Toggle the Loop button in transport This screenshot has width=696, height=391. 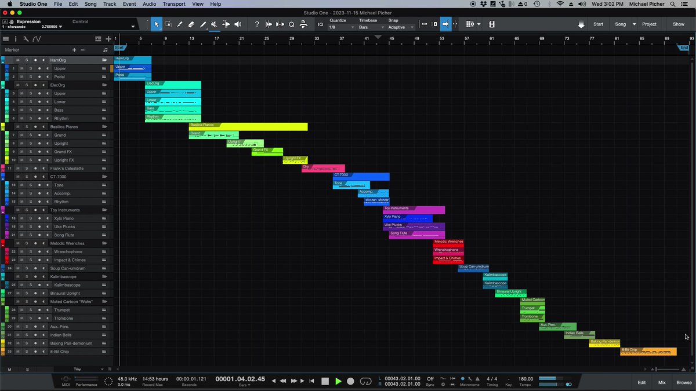click(x=365, y=381)
